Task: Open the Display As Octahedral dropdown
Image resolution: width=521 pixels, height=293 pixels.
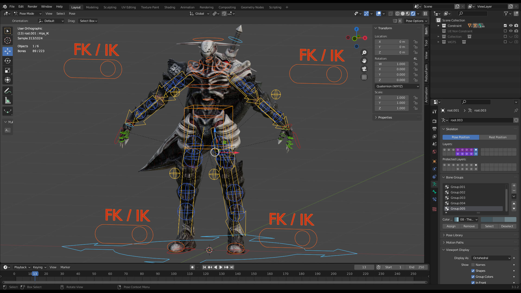Action: (491, 258)
